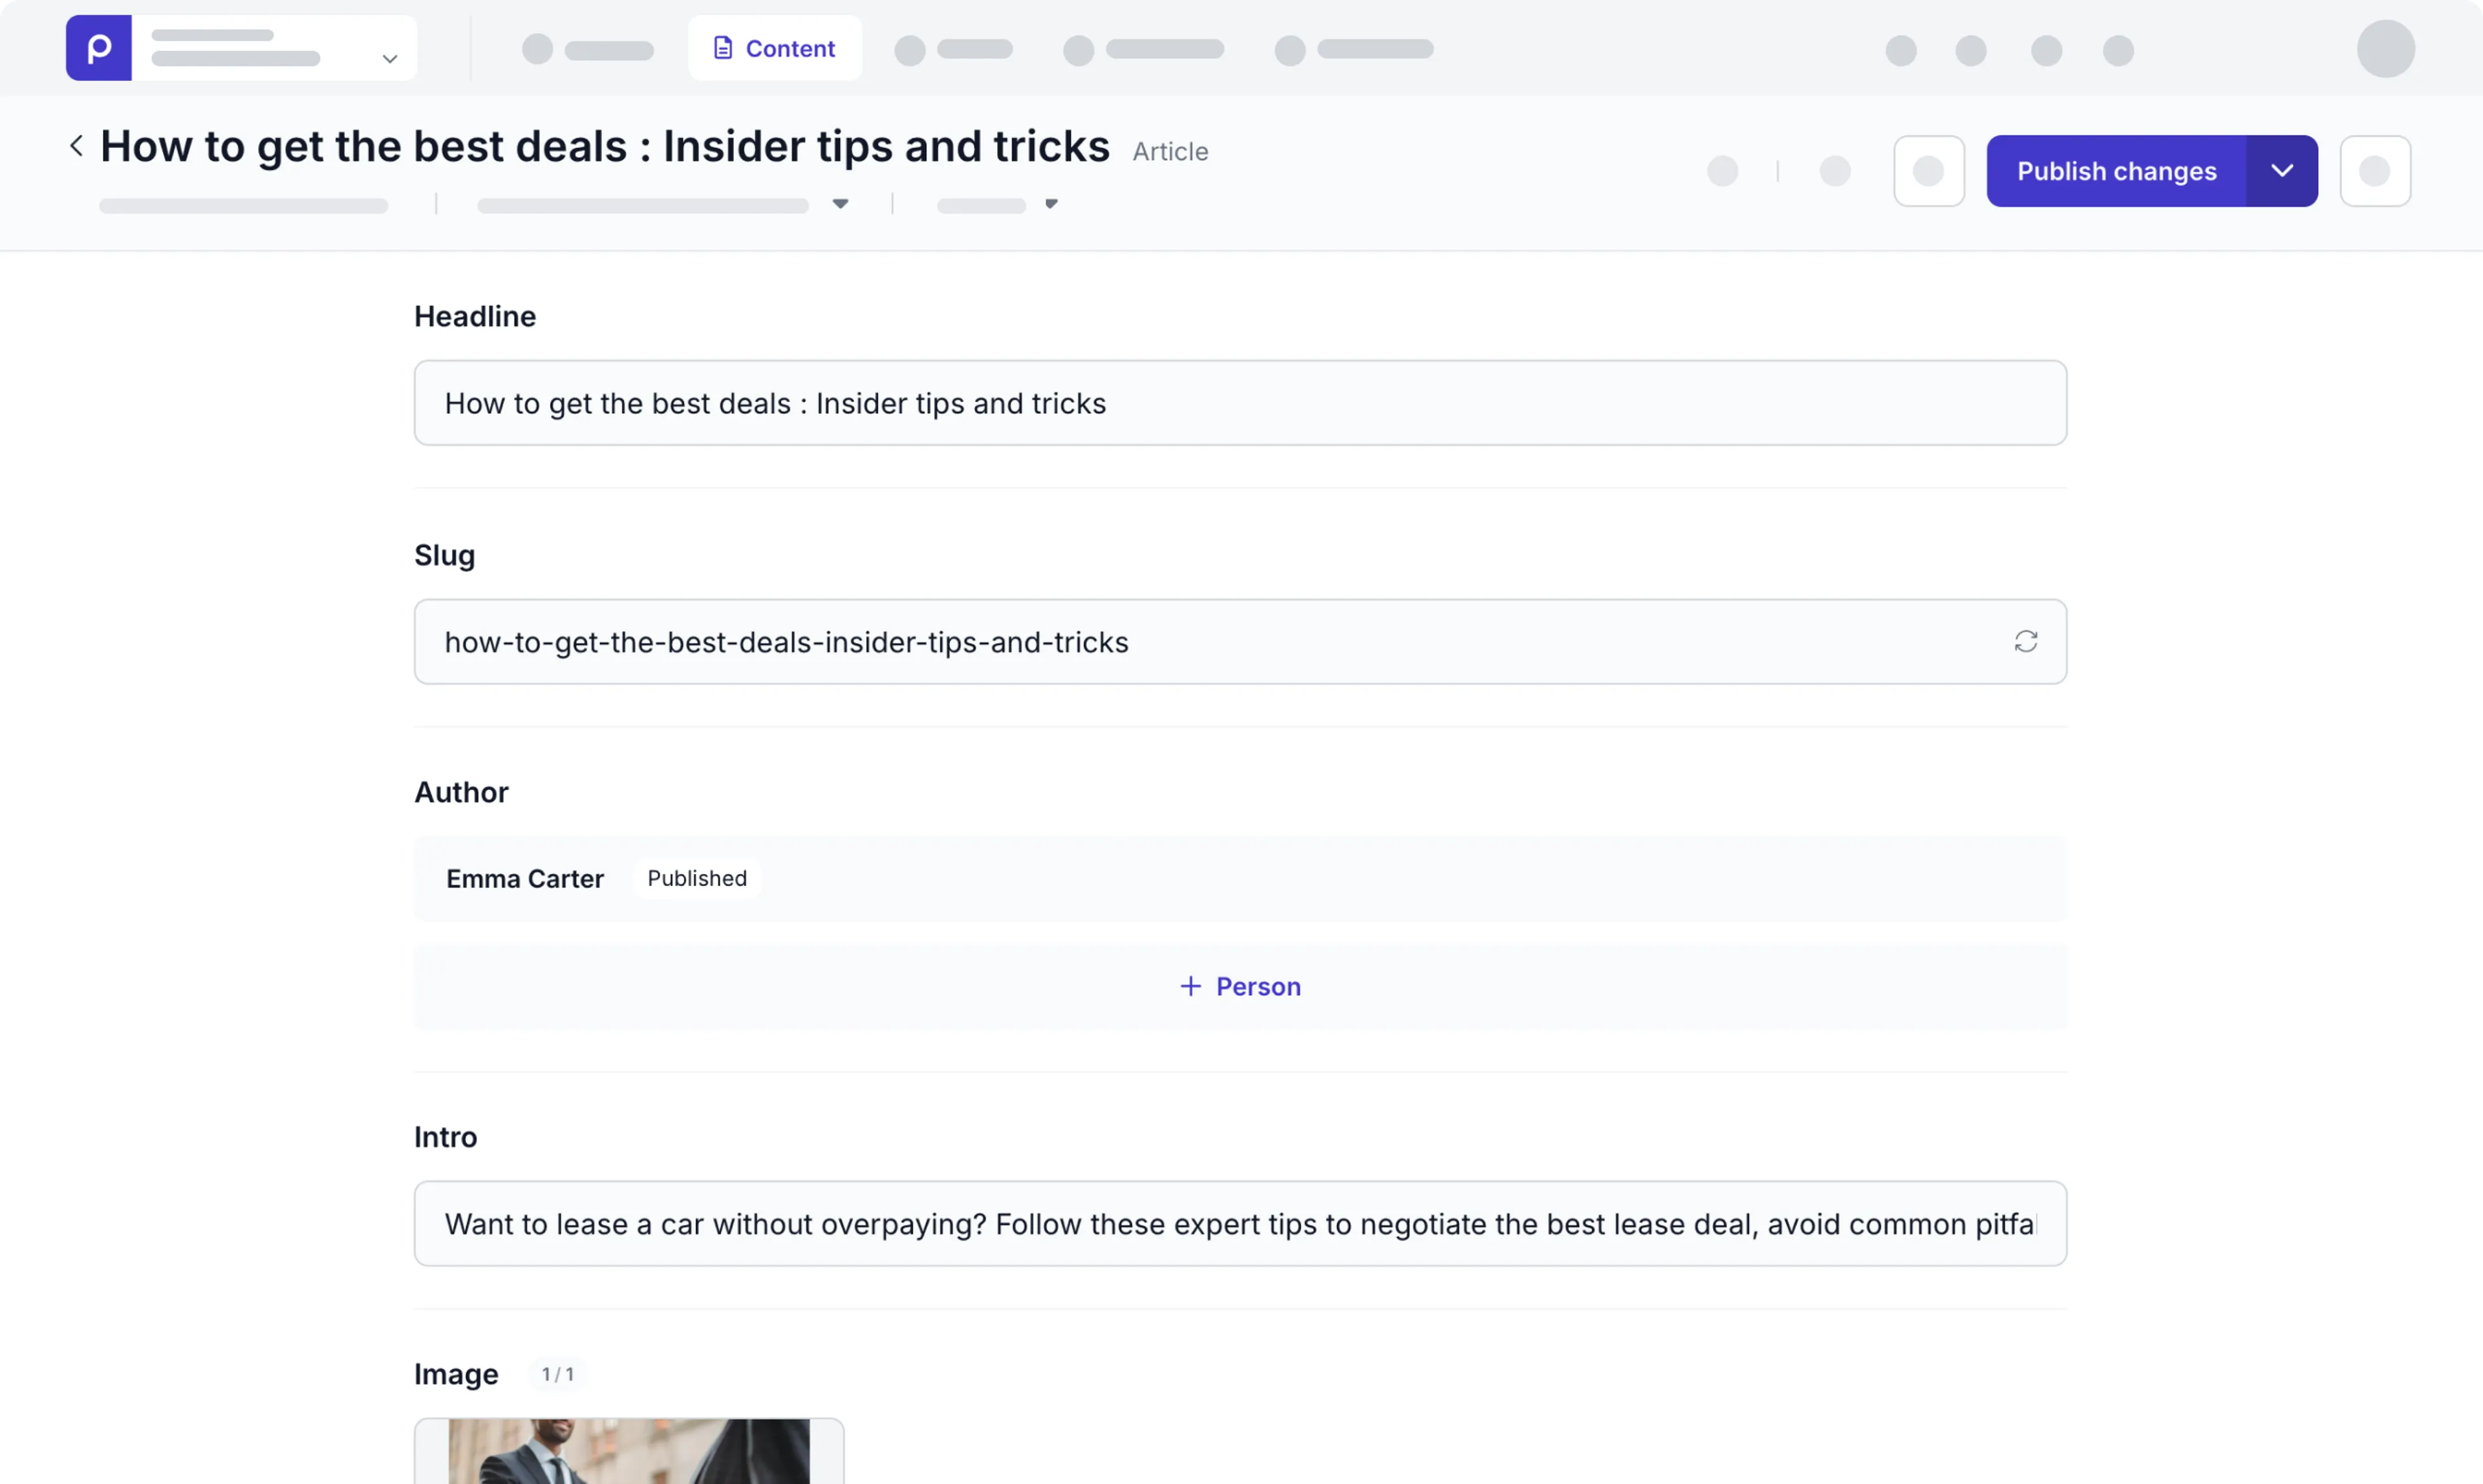Image resolution: width=2483 pixels, height=1484 pixels.
Task: Regenerate the slug using the refresh icon
Action: [x=2025, y=641]
